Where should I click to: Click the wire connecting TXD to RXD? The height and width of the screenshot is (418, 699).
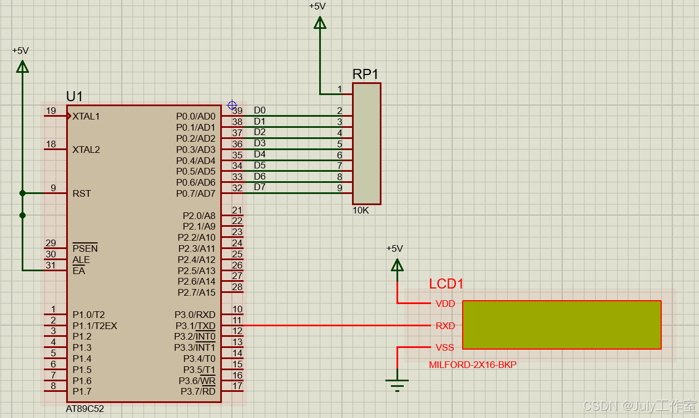[x=334, y=326]
